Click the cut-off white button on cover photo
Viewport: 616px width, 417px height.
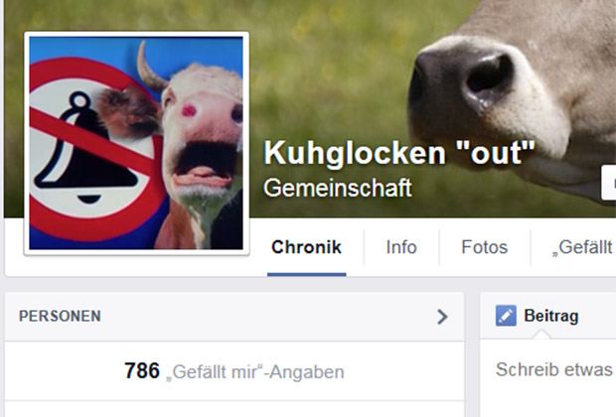608,183
